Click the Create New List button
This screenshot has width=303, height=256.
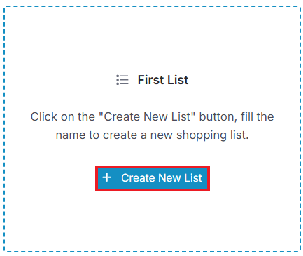153,178
